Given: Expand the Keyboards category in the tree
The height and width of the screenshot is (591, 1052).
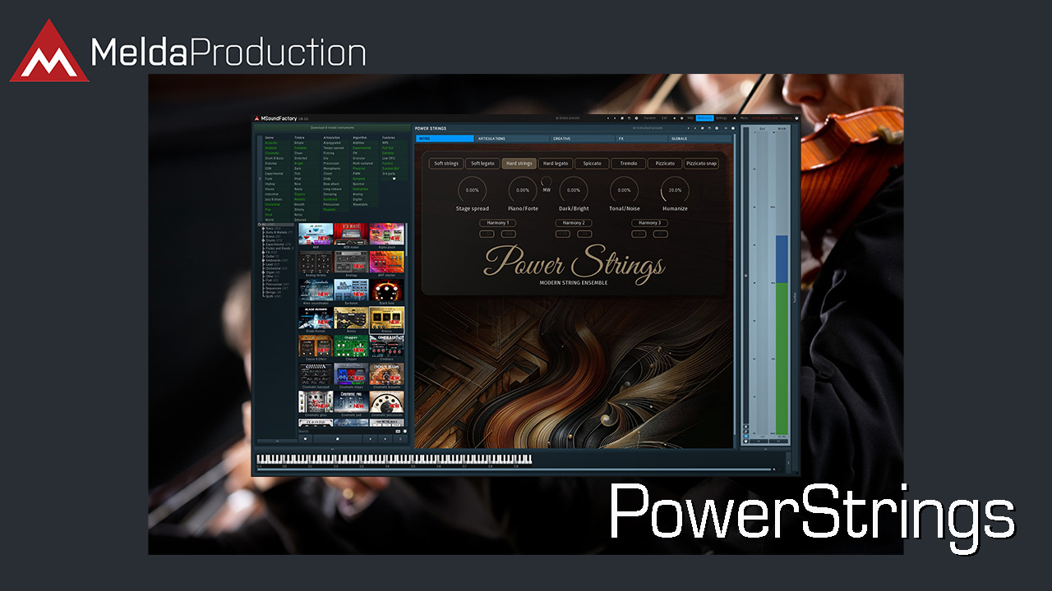Looking at the screenshot, I should (x=263, y=260).
